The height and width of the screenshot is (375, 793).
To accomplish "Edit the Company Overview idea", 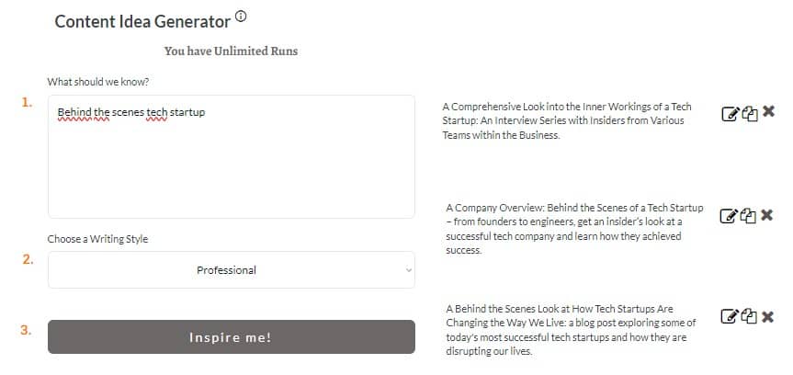I will 729,216.
